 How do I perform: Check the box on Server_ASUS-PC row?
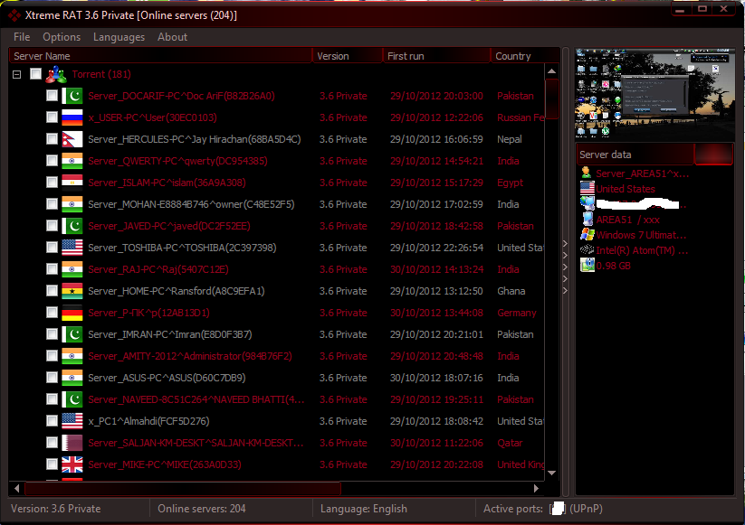pyautogui.click(x=52, y=378)
